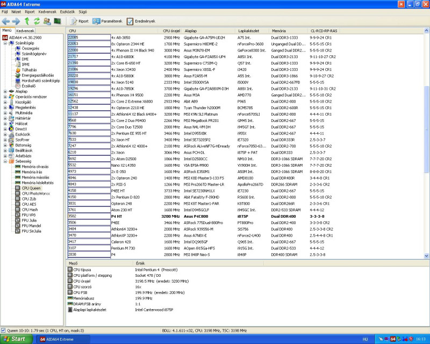Select the AIDA64 v4.30.2900 root node
The height and width of the screenshot is (344, 430).
[x=22, y=38]
